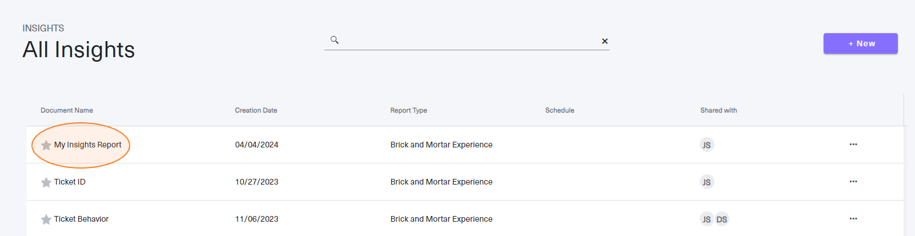Open the Ticket Behavior row ellipsis menu
Image resolution: width=915 pixels, height=236 pixels.
[853, 219]
